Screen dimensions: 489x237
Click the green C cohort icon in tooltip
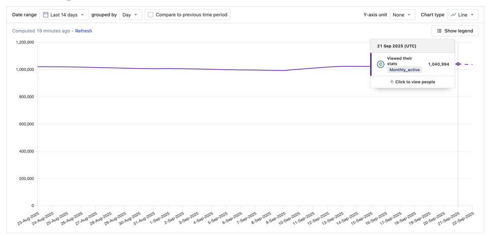tap(381, 65)
